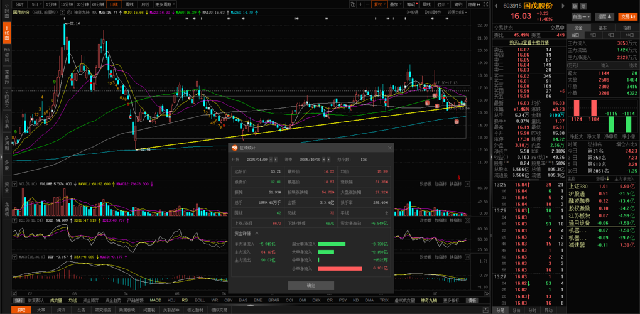The width and height of the screenshot is (640, 314).
Task: Click the 龙虎榜 sidebar item
Action: point(6,210)
